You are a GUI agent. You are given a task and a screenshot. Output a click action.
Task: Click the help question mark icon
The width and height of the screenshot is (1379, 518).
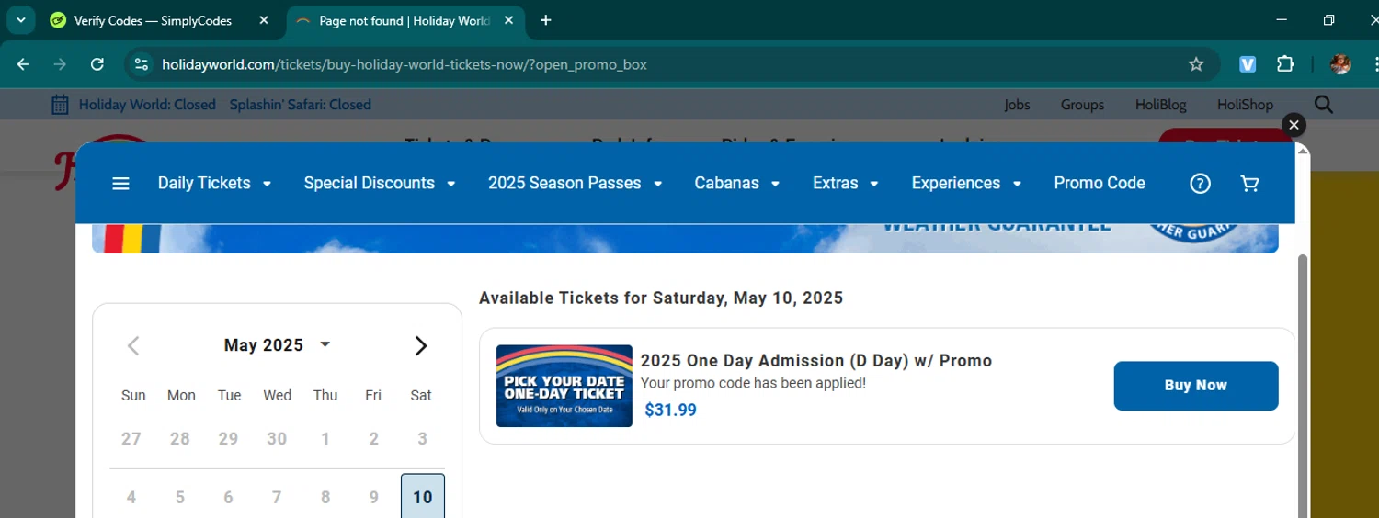point(1200,184)
